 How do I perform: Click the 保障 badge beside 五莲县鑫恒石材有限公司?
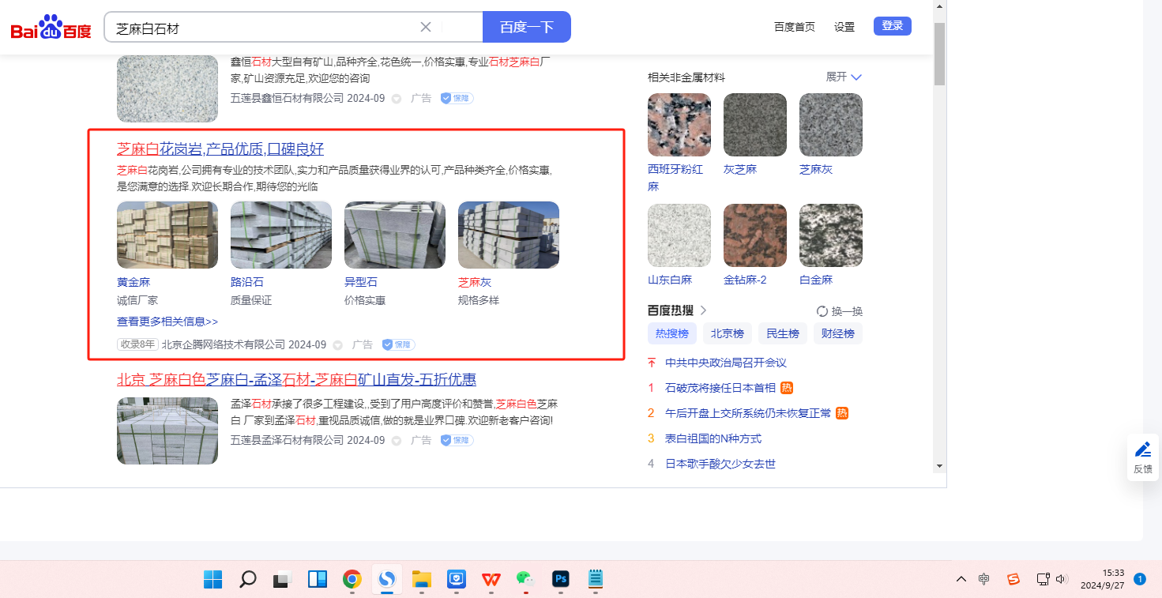457,99
